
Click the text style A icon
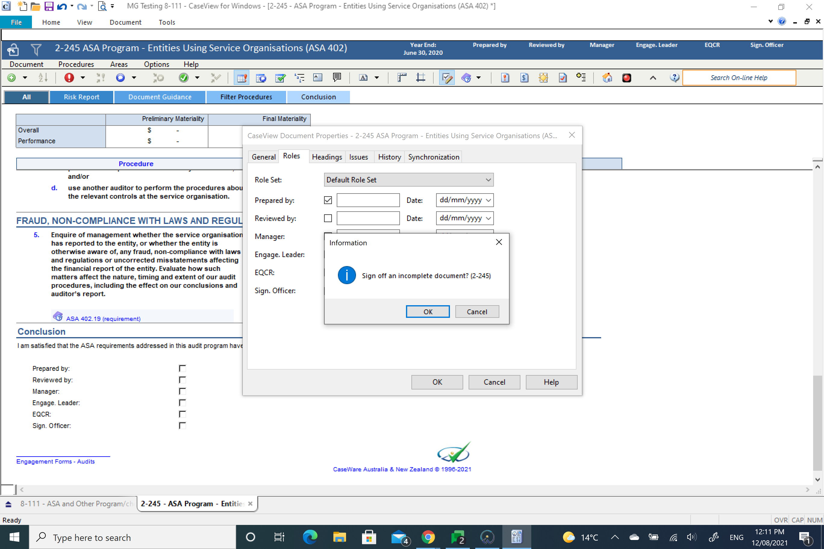pos(364,78)
